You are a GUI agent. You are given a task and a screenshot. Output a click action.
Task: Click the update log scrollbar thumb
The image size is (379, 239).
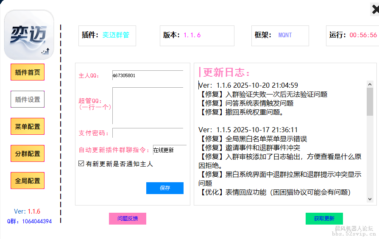click(x=370, y=102)
